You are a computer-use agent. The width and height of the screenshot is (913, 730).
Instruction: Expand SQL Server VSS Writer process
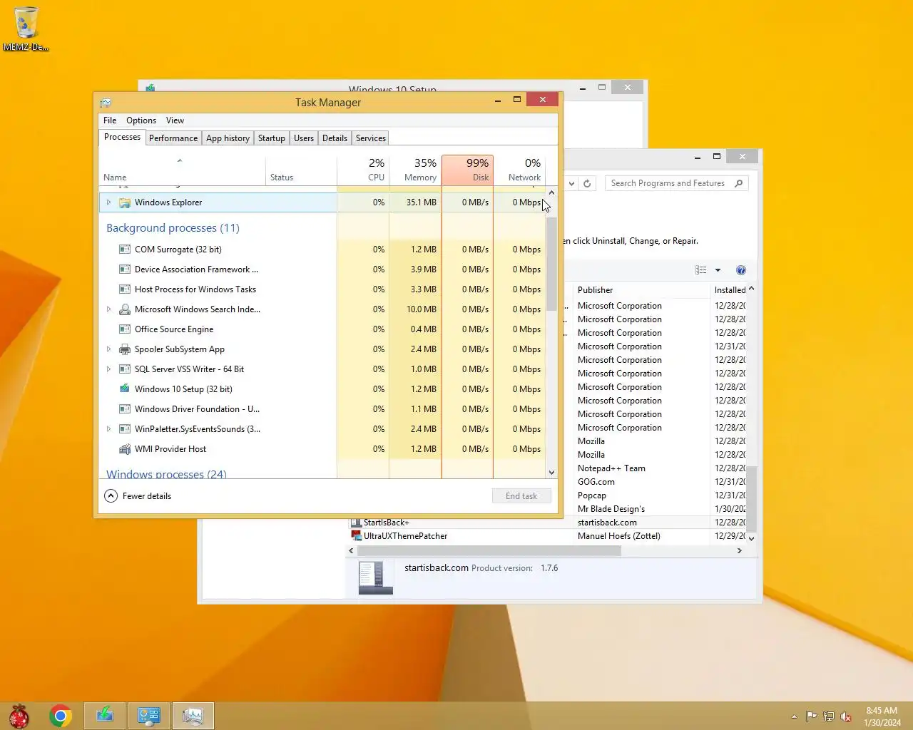point(108,369)
